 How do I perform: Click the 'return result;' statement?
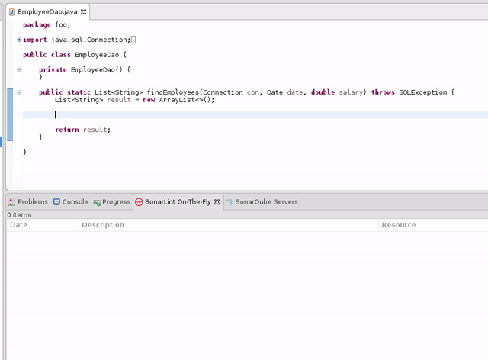click(x=83, y=130)
